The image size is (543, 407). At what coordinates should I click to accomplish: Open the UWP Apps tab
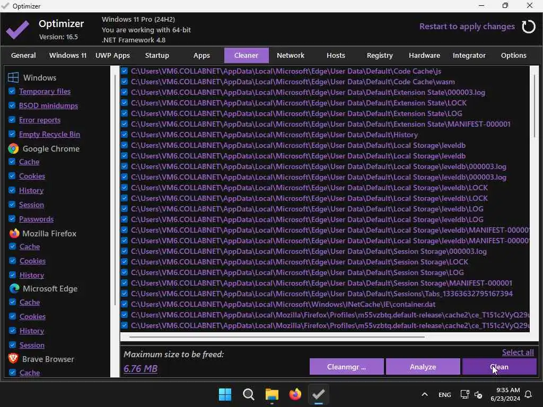(112, 55)
